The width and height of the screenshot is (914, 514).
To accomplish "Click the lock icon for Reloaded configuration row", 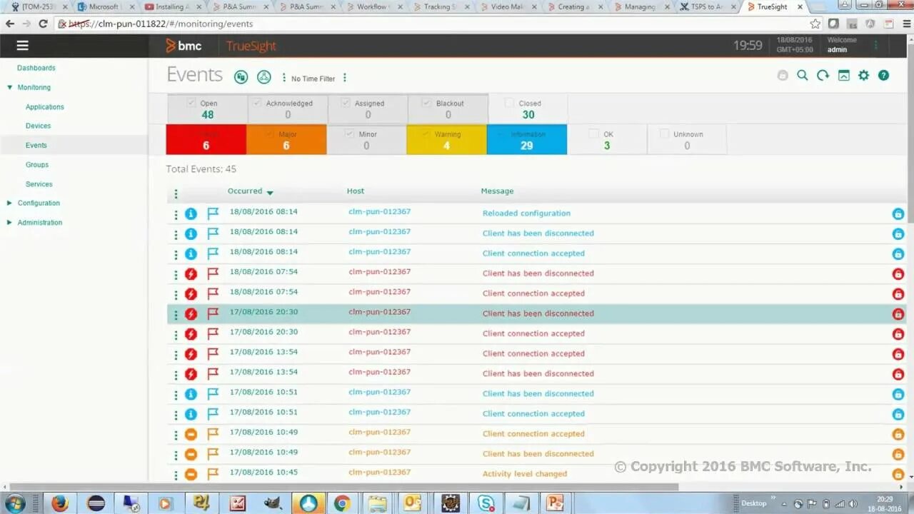I will [x=898, y=214].
